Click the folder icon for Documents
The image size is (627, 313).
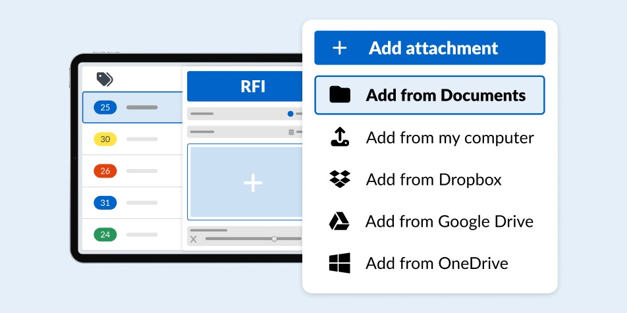pyautogui.click(x=340, y=95)
